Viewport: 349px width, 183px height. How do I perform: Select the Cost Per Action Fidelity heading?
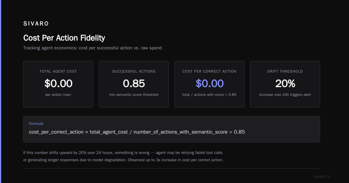(x=64, y=38)
